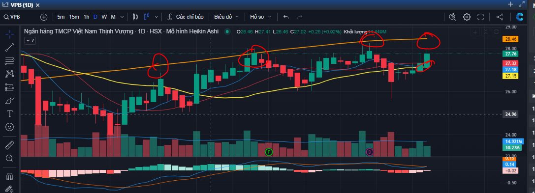This screenshot has height=193, width=535.
Task: Select the trend line drawing tool
Action: point(9,47)
